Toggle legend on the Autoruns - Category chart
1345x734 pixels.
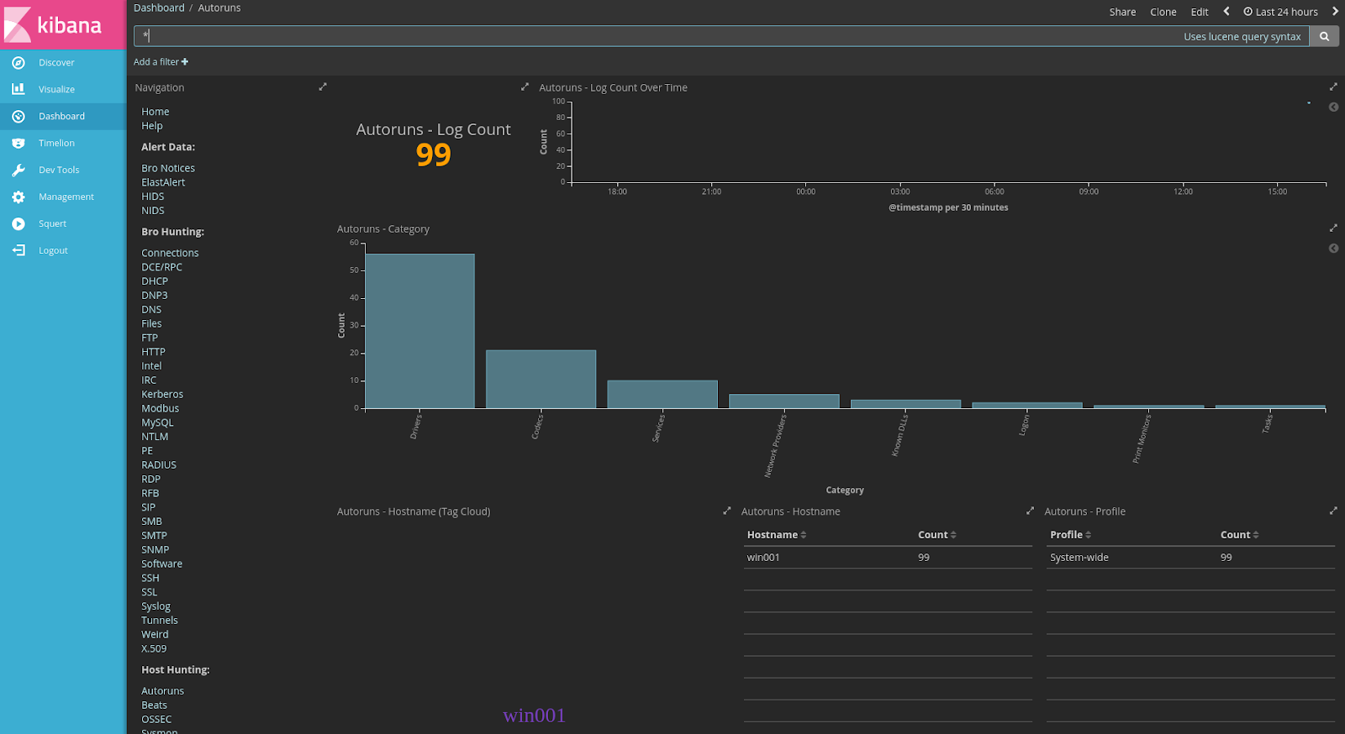point(1333,249)
